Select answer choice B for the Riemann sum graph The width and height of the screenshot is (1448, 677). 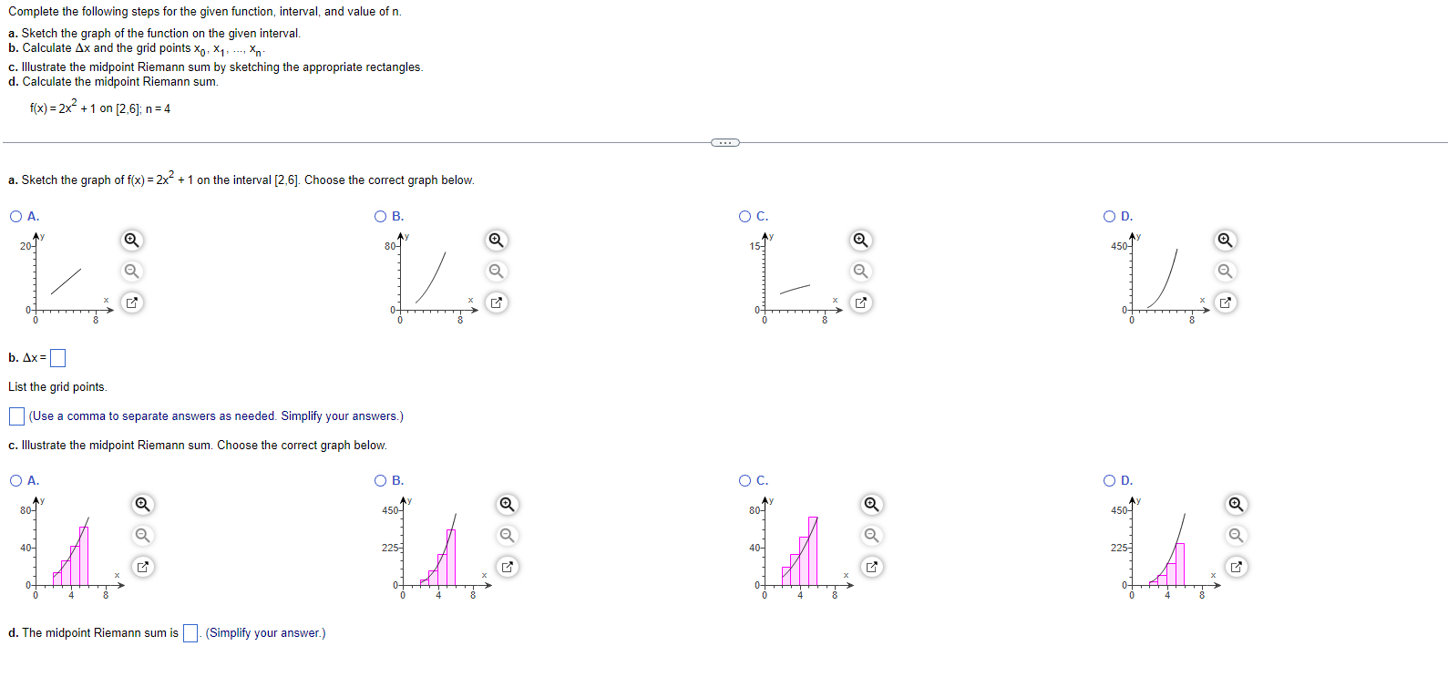pyautogui.click(x=379, y=480)
